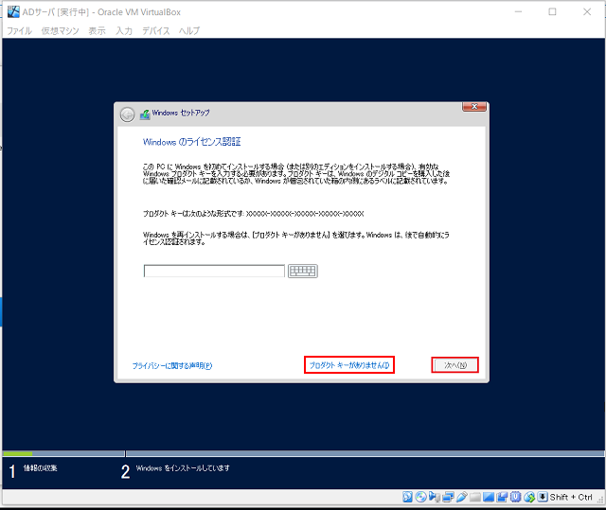This screenshot has width=606, height=510.
Task: Open the プライバシーに関する声明 link
Action: point(172,365)
